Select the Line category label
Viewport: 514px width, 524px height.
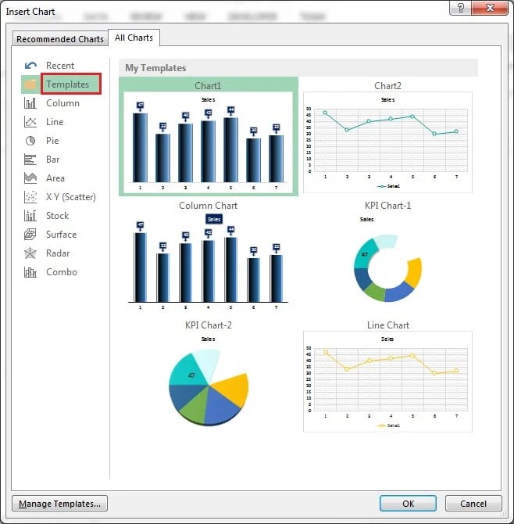pos(55,122)
